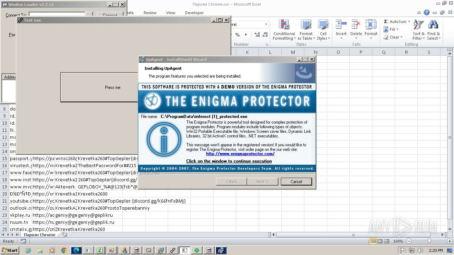This screenshot has width=454, height=255.
Task: Open the View ribbon tab
Action: (171, 13)
